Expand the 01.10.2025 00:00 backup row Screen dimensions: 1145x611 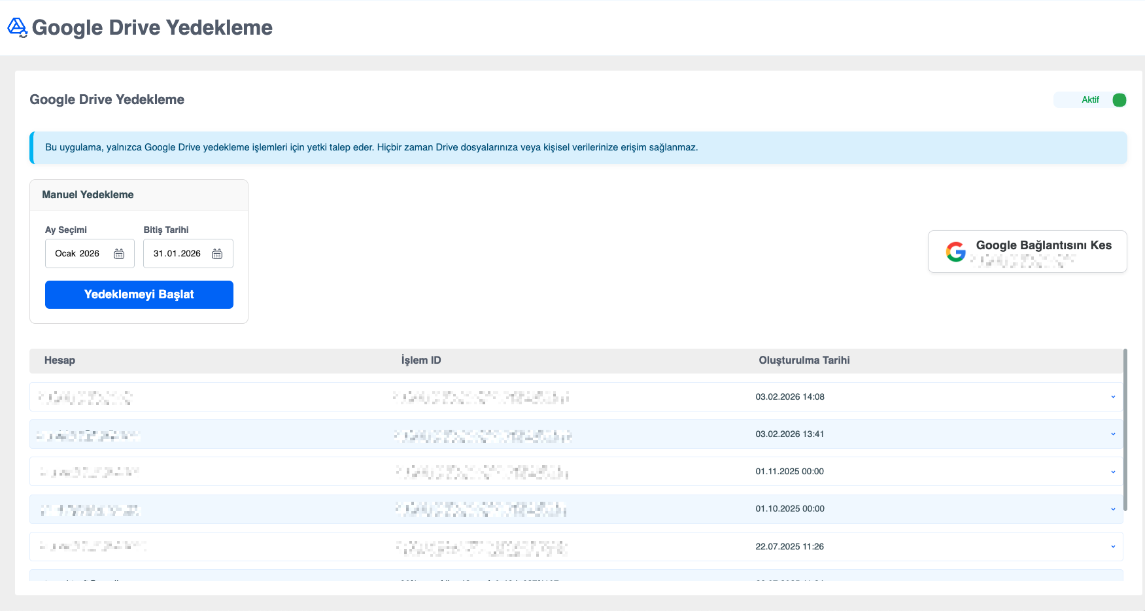coord(1113,509)
